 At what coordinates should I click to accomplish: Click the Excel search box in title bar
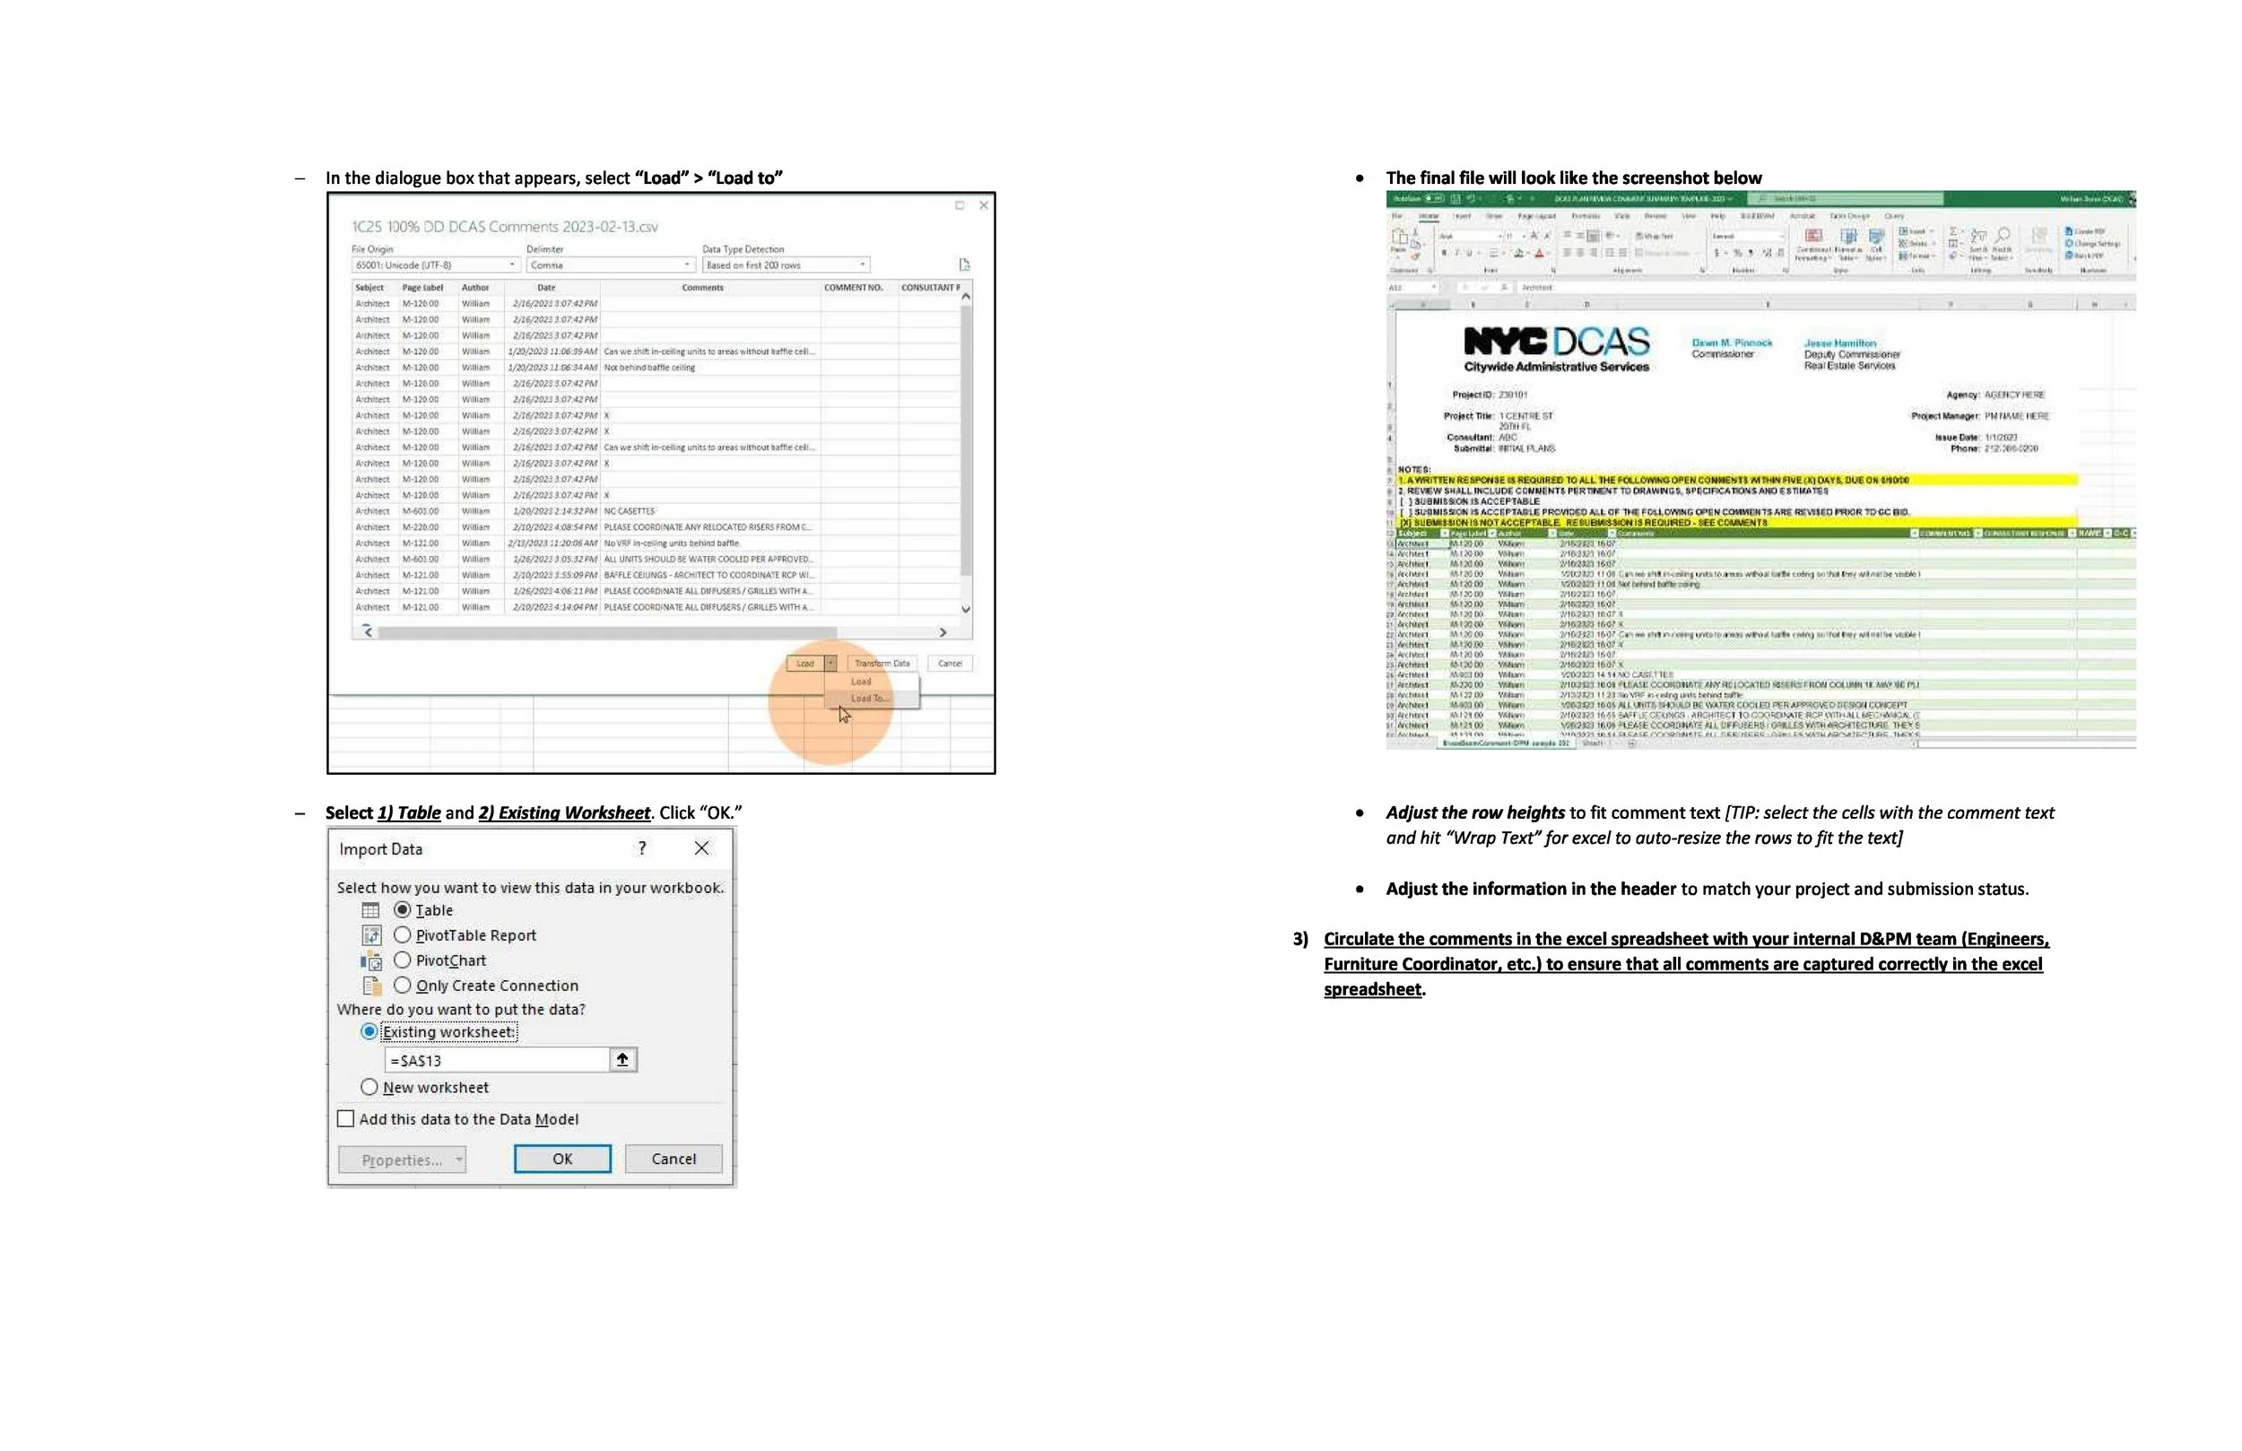[1846, 199]
